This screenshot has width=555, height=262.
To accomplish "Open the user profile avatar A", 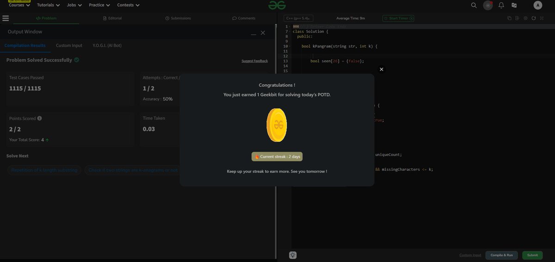I will click(x=537, y=5).
